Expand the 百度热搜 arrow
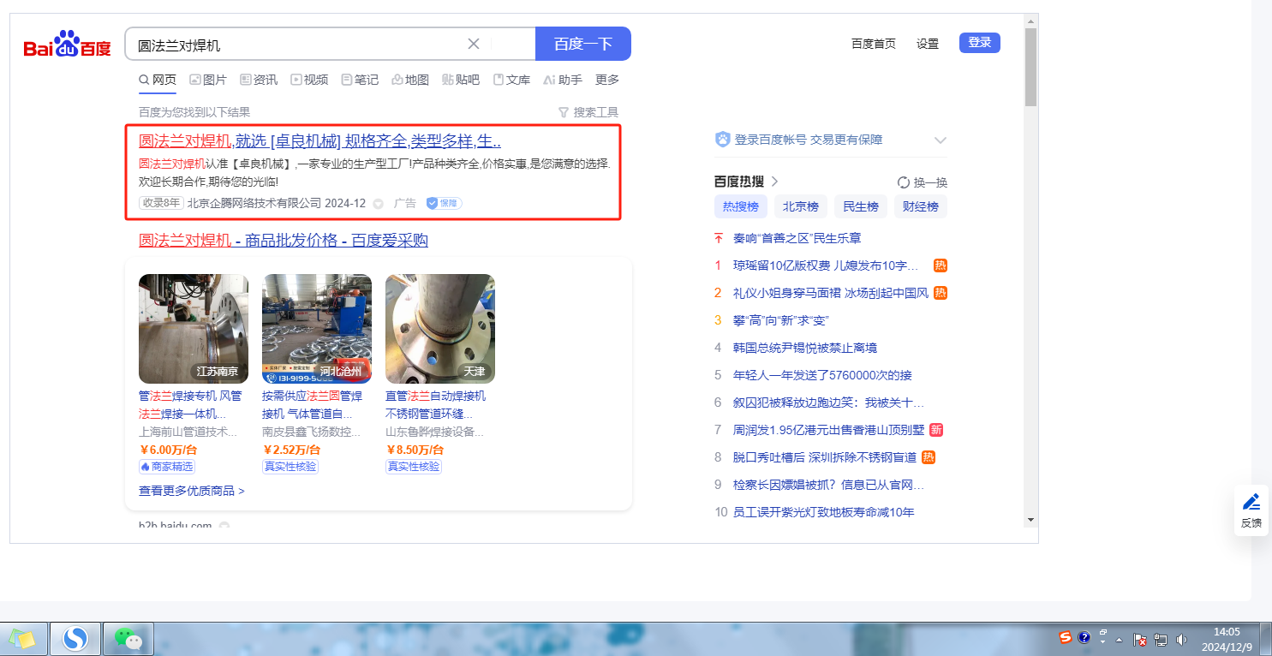 click(774, 182)
